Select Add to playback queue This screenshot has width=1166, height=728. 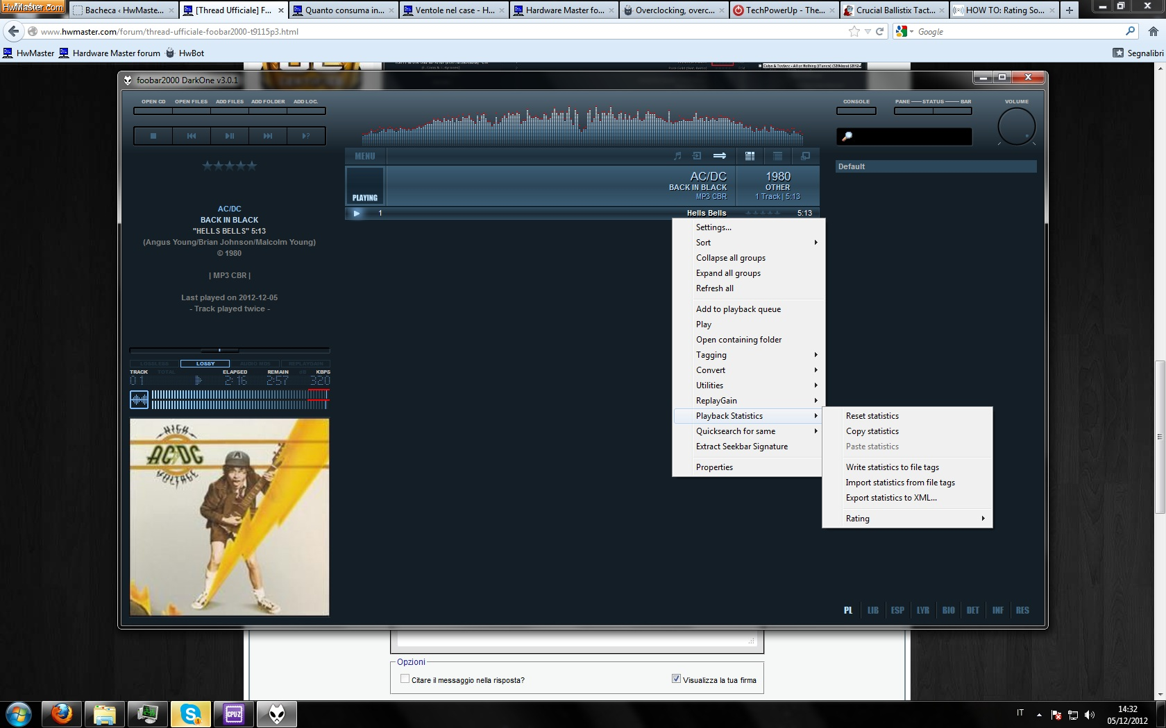[x=748, y=309]
